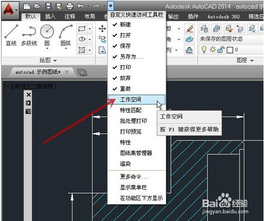The height and width of the screenshot is (221, 264).
Task: Choose 更多命令... menu entry
Action: pyautogui.click(x=136, y=176)
